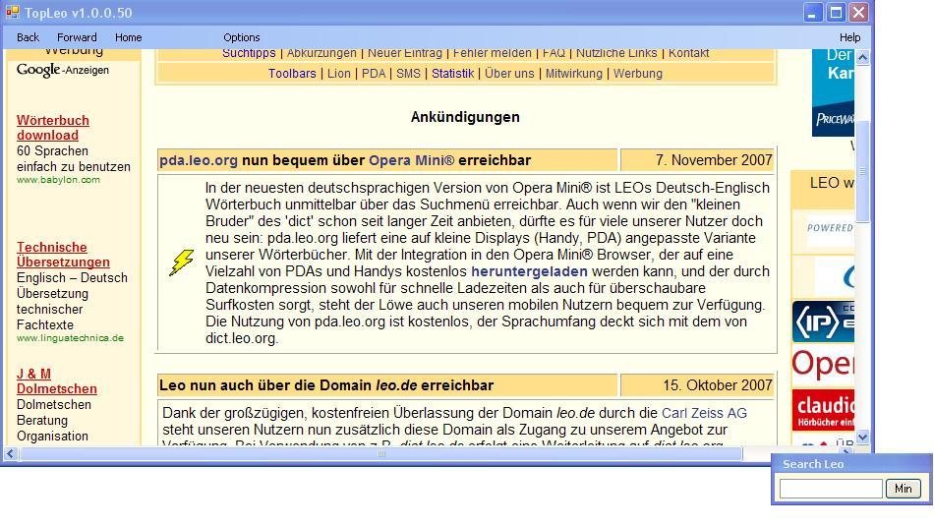Visit www.babylon.com ad URL
This screenshot has height=526, width=934.
point(58,180)
